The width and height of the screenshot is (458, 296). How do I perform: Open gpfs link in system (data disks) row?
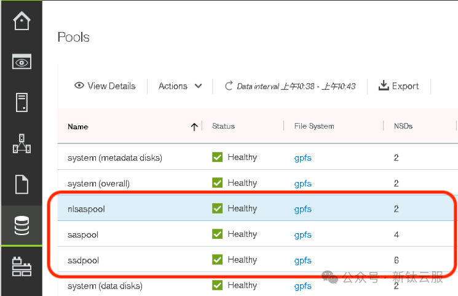click(x=303, y=286)
